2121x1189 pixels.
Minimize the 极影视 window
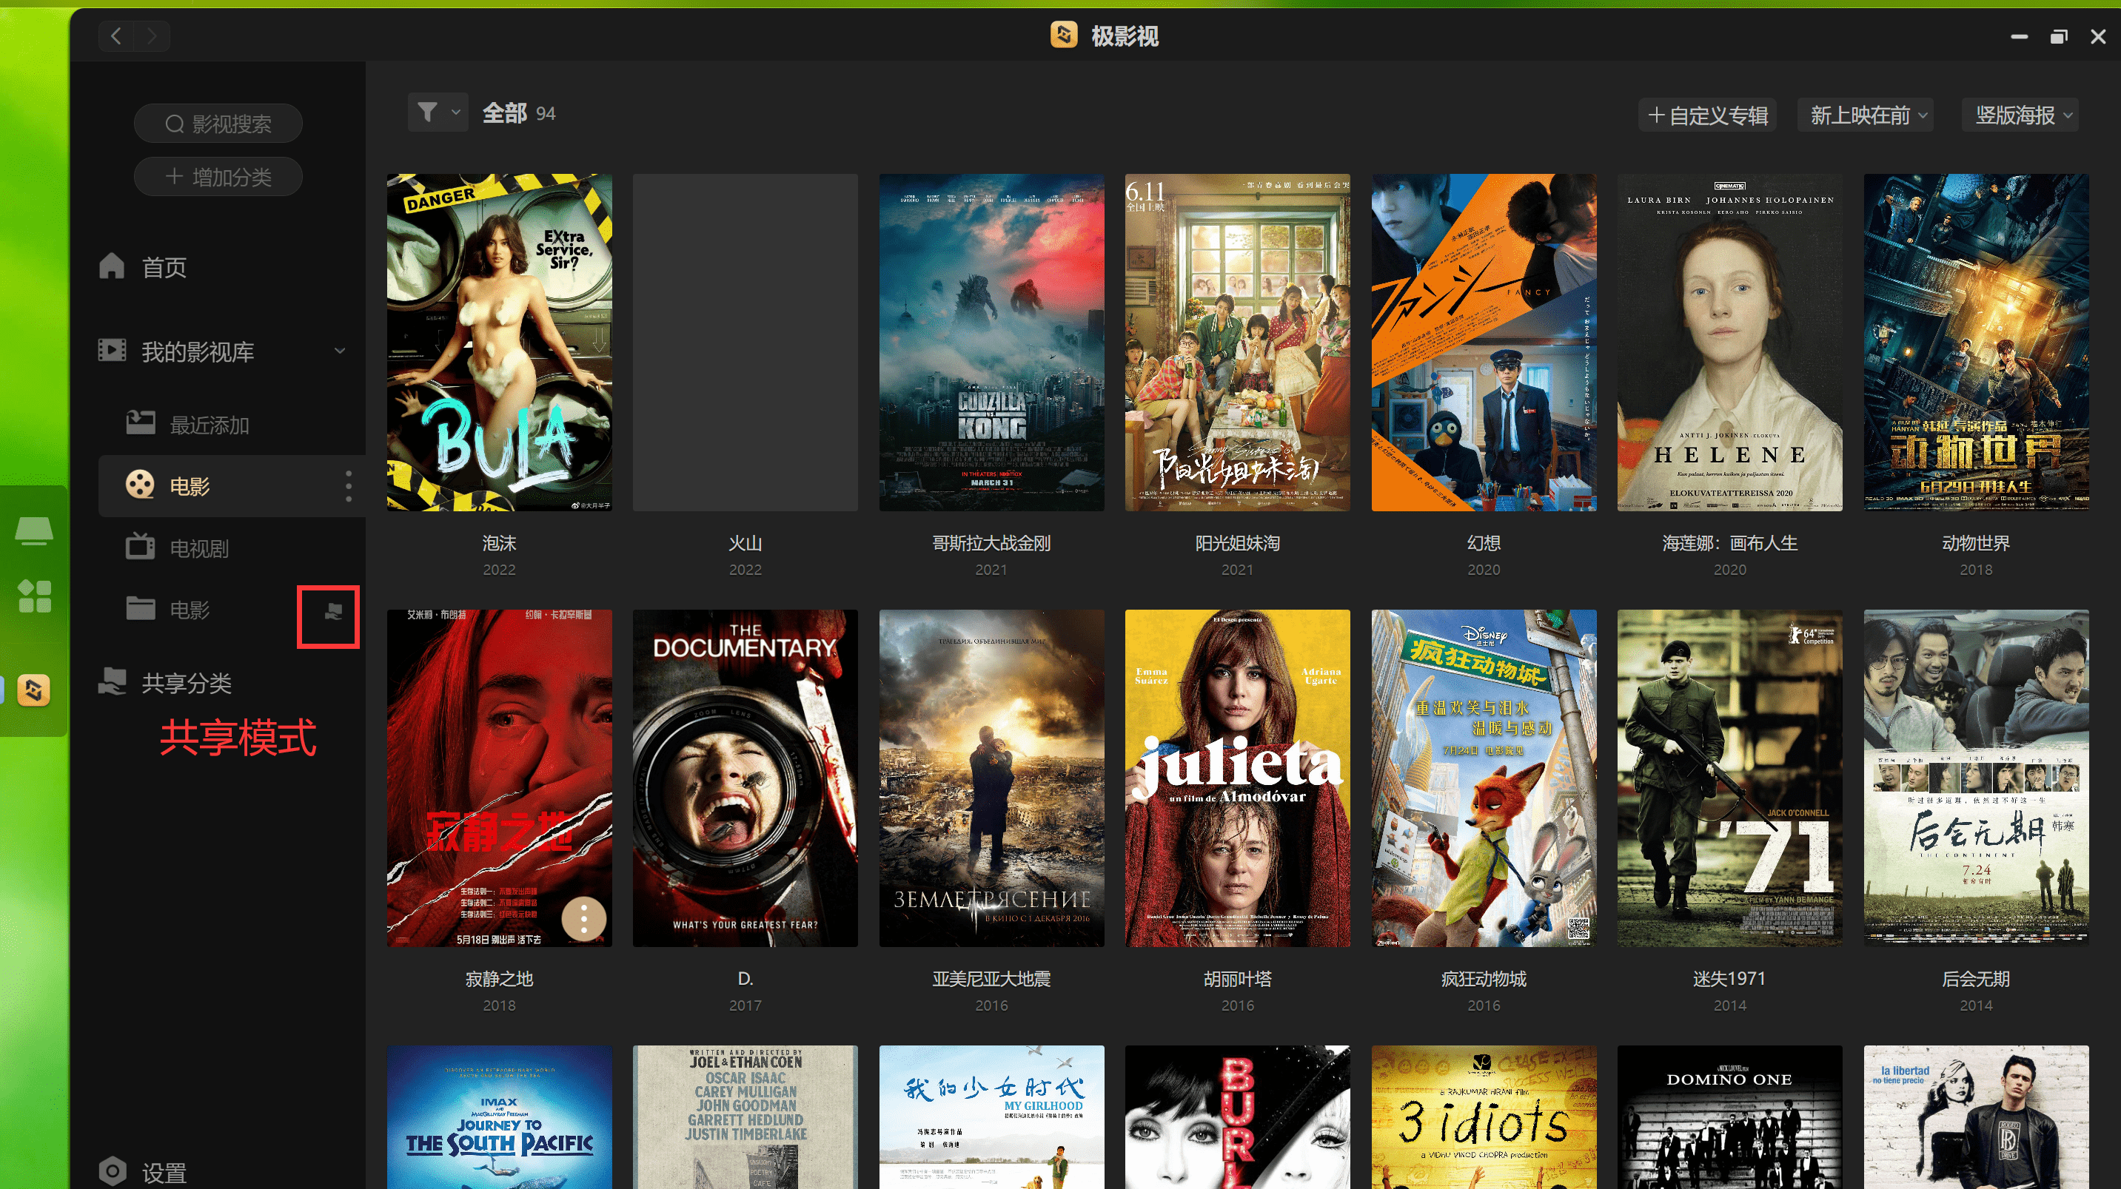[x=2019, y=36]
